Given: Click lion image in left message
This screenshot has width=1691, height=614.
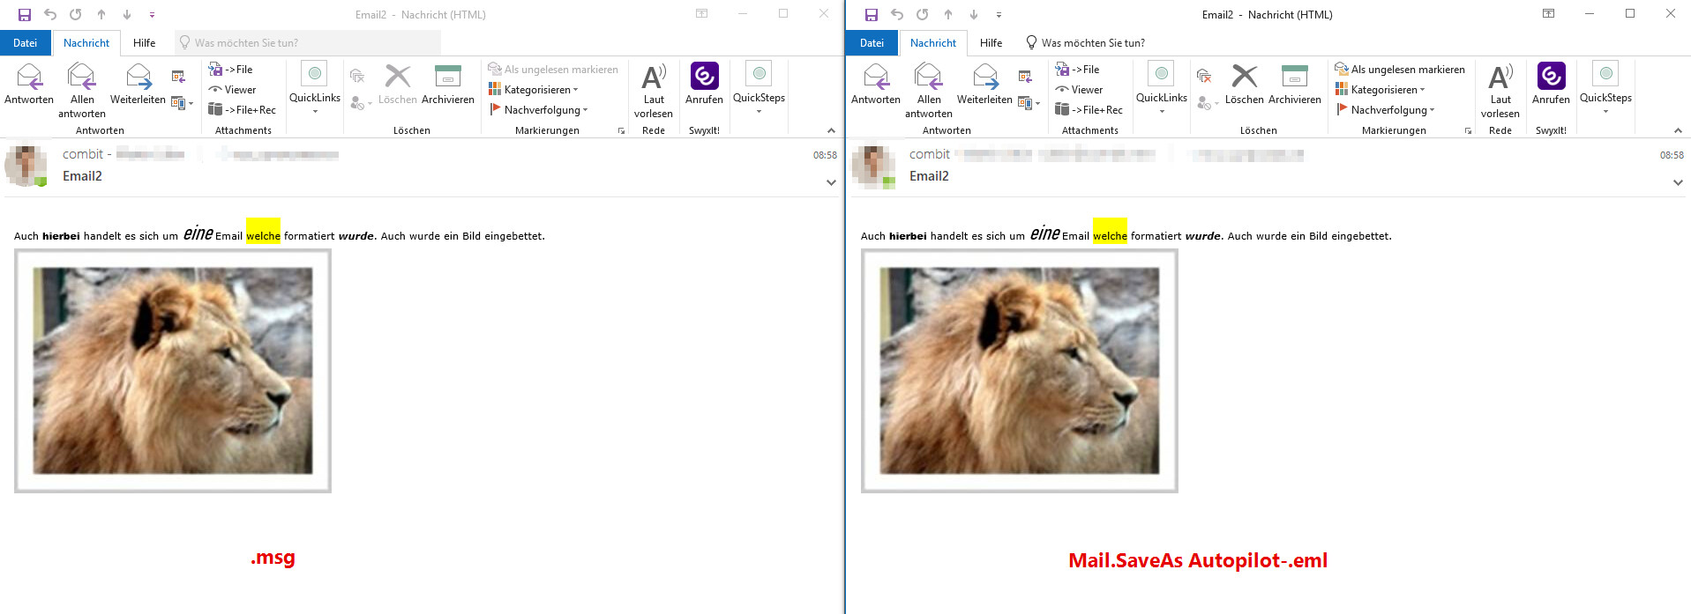Looking at the screenshot, I should (x=173, y=371).
